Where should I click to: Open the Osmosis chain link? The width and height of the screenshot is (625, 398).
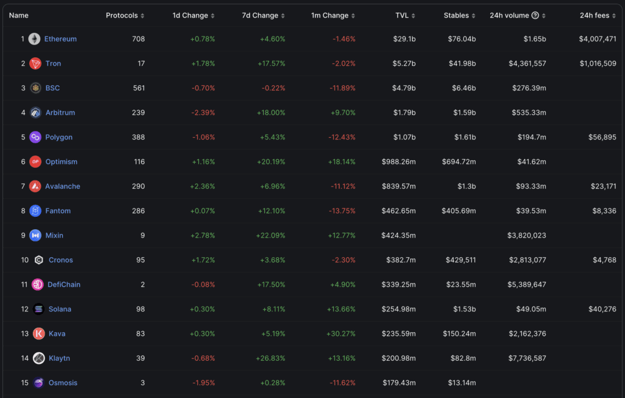[63, 383]
